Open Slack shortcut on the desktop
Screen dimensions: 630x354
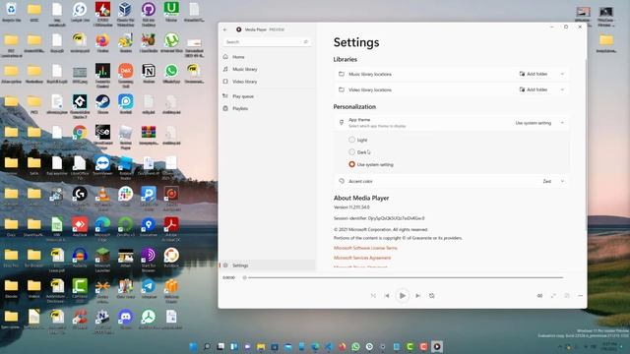point(125,197)
